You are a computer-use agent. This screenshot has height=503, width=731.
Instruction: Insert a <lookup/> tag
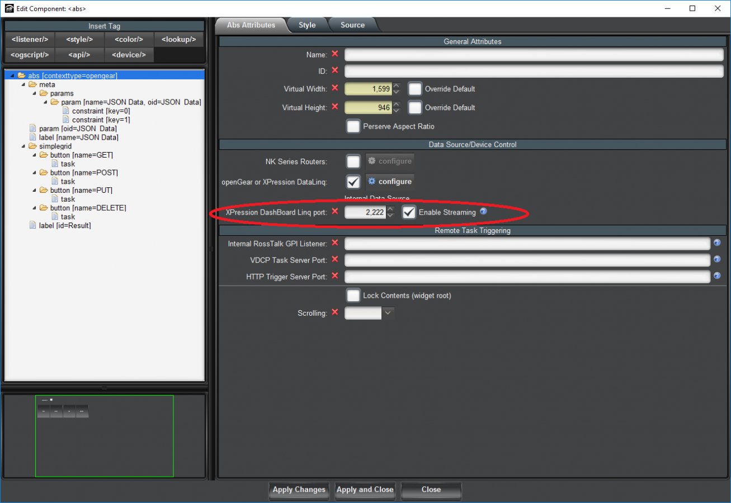point(179,40)
